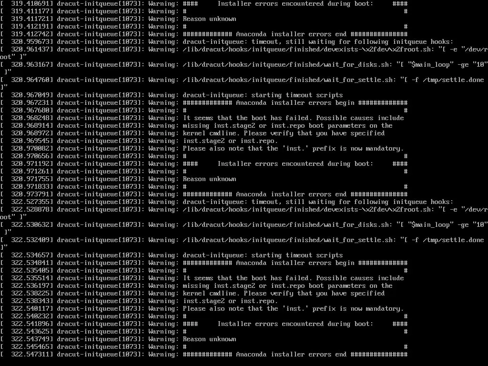Select the 320.967049 'starting timeout scripts' line
488x366 pixels.
pos(172,95)
